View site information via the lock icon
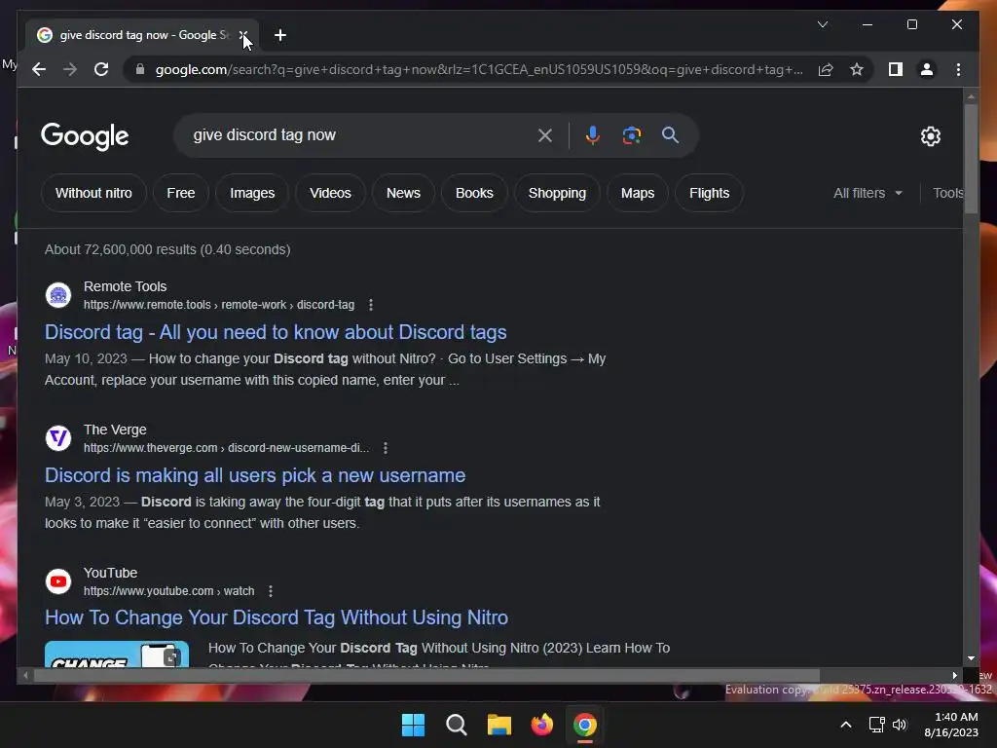This screenshot has width=997, height=748. [140, 69]
